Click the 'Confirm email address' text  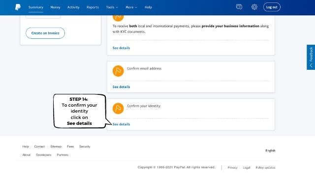(x=144, y=68)
